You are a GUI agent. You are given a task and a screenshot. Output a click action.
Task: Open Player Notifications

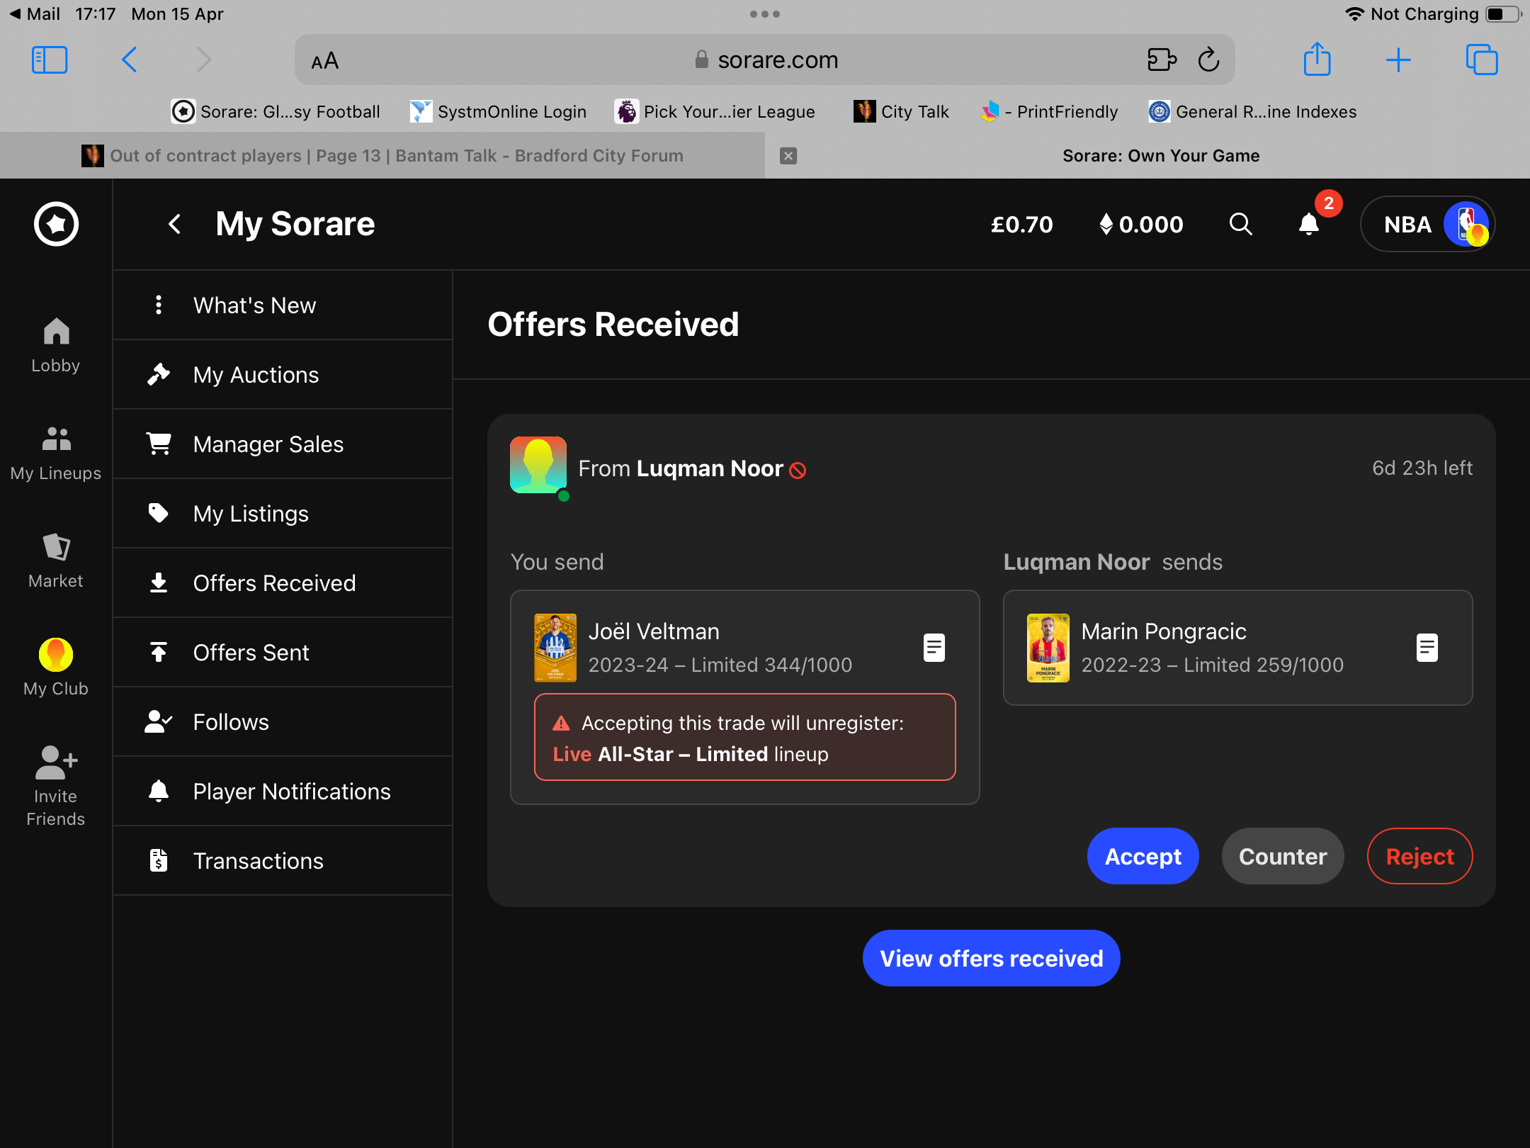coord(283,792)
